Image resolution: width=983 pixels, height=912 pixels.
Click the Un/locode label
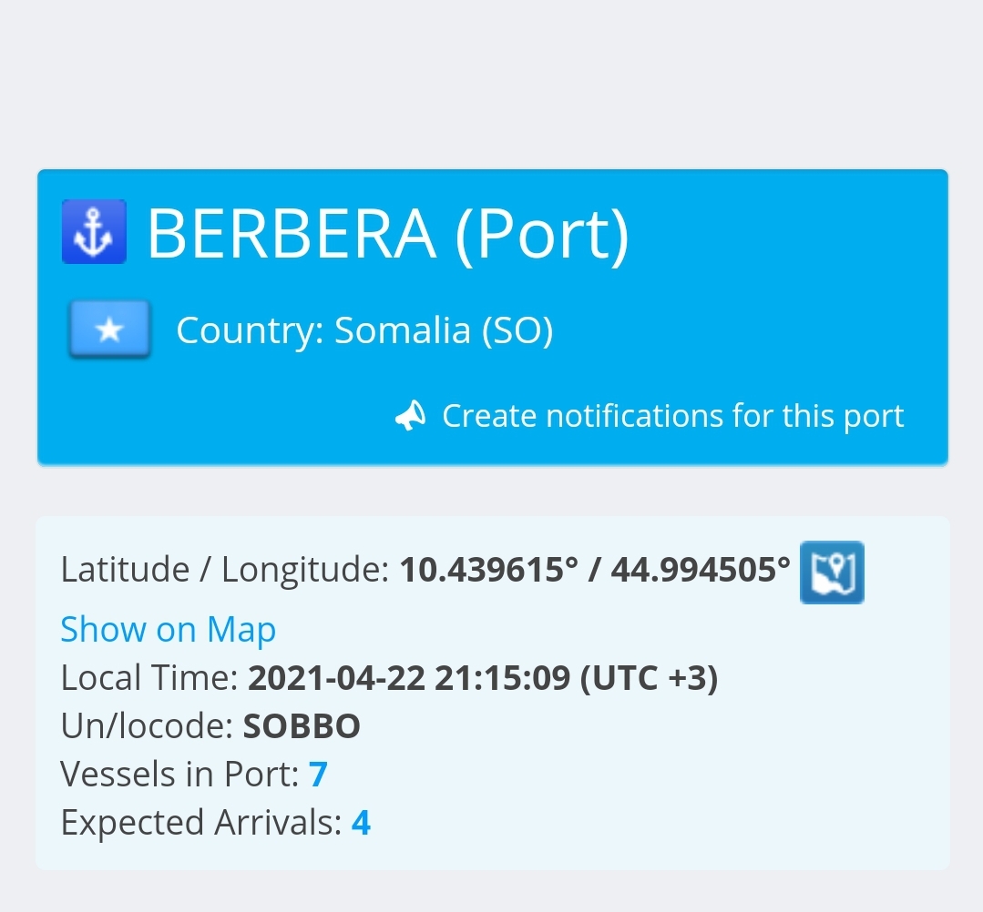coord(148,726)
